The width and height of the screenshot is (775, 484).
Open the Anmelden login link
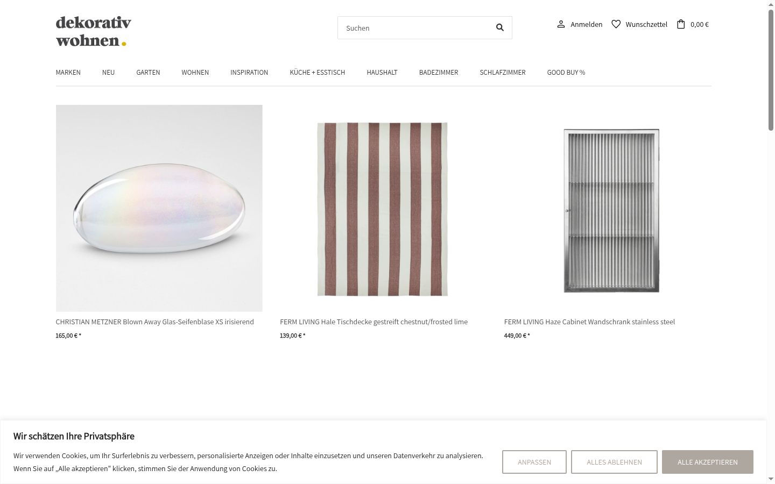pos(587,24)
